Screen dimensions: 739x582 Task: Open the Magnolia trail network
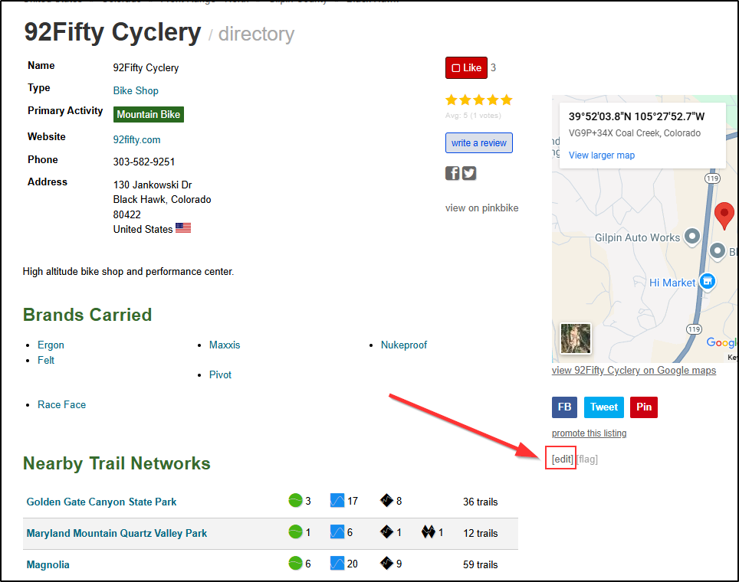click(48, 564)
